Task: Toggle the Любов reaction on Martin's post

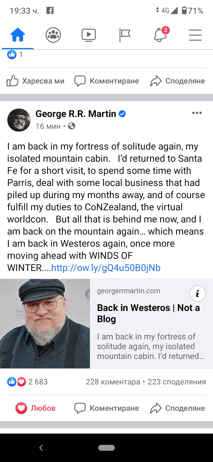Action: tap(35, 408)
